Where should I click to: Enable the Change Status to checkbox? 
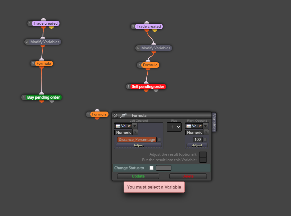(152, 168)
